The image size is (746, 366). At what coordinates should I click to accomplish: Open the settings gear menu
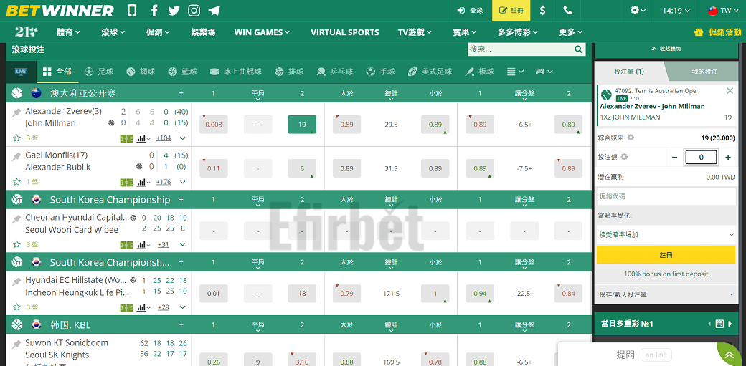point(638,11)
